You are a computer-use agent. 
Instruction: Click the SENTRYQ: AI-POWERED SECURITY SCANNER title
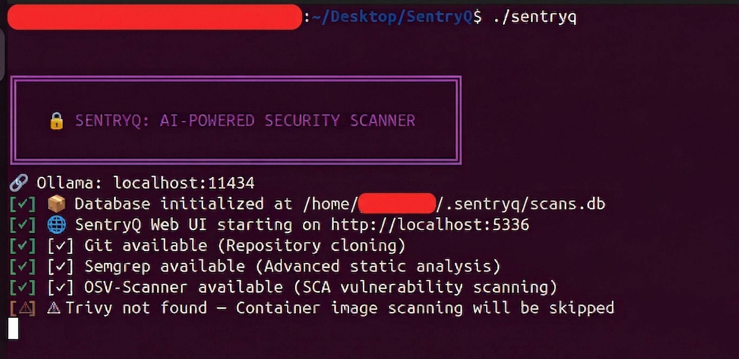(245, 121)
